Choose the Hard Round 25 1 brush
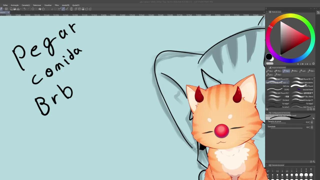The image size is (320, 180). click(277, 79)
